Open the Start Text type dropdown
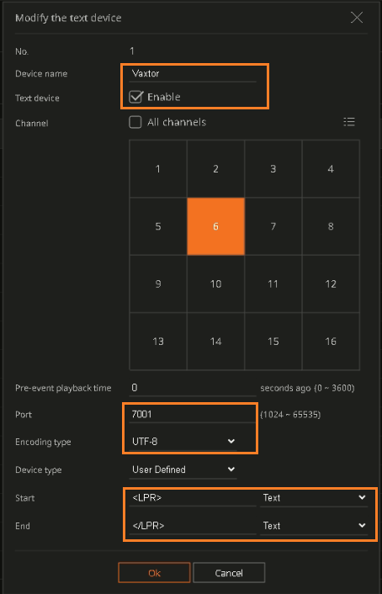Screen dimensions: 382x594 [314, 498]
